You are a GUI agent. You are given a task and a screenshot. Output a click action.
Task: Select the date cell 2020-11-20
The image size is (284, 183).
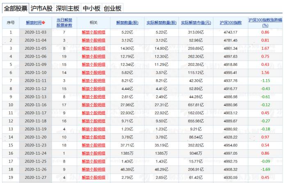tap(35, 137)
